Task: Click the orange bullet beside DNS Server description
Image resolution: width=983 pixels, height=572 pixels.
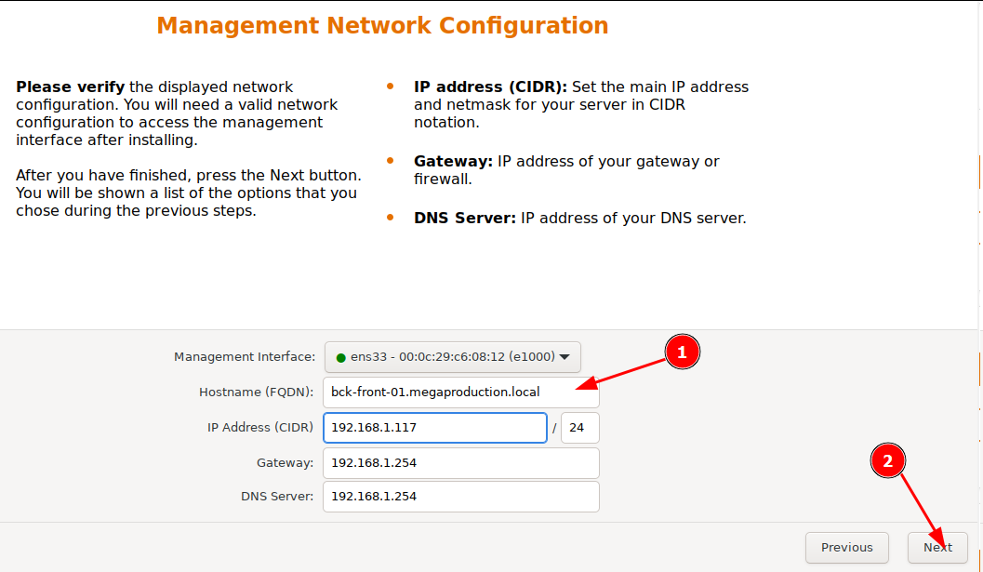Action: [390, 219]
